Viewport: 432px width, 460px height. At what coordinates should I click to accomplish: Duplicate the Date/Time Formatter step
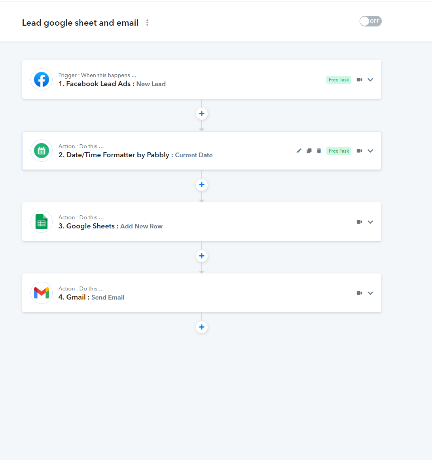(309, 151)
